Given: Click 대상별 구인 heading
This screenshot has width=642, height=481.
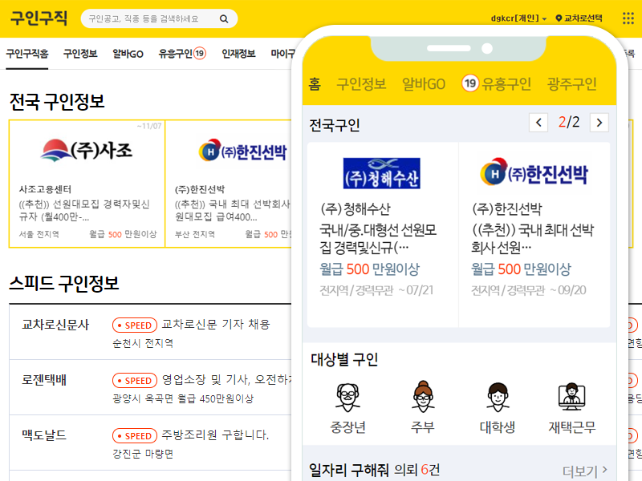Looking at the screenshot, I should [x=344, y=359].
